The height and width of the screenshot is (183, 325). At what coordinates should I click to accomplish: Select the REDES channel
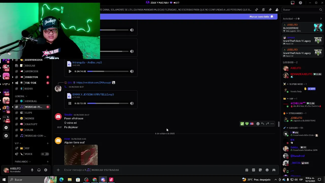32,89
